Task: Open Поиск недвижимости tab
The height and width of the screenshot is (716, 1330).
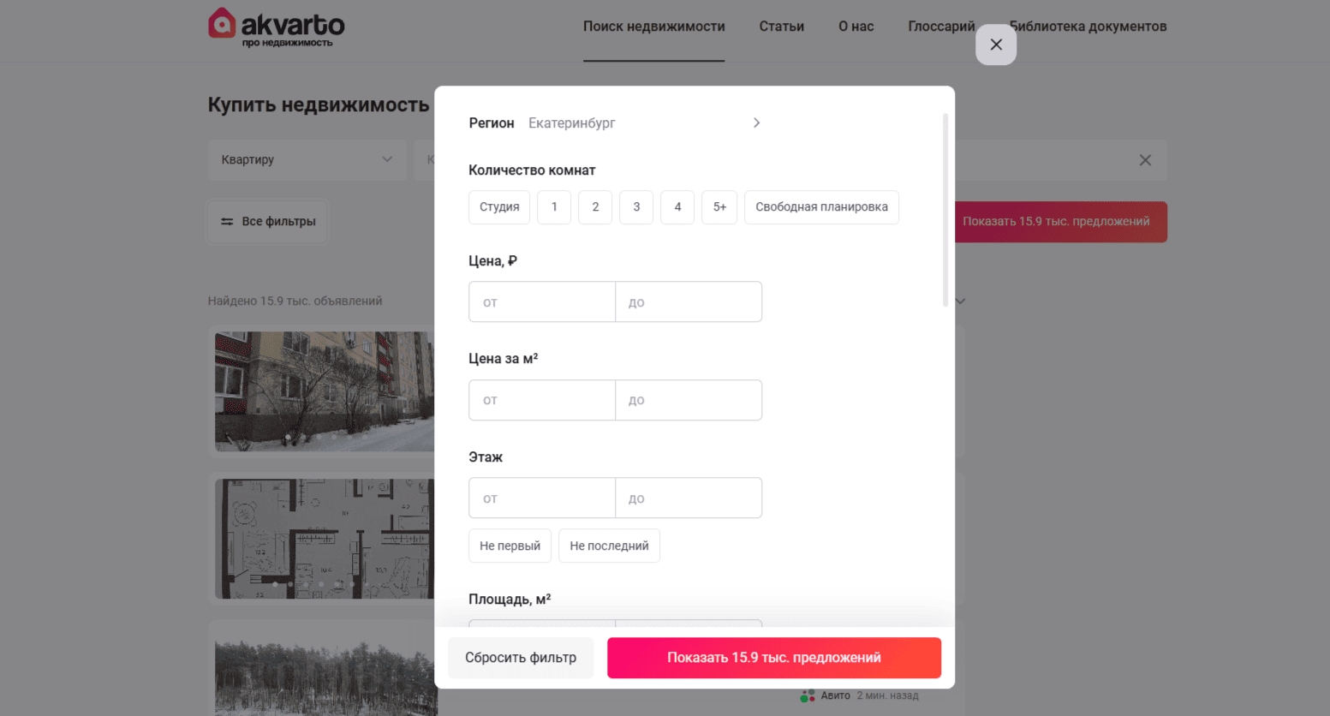Action: tap(653, 27)
